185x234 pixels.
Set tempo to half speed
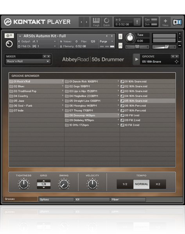(125, 184)
